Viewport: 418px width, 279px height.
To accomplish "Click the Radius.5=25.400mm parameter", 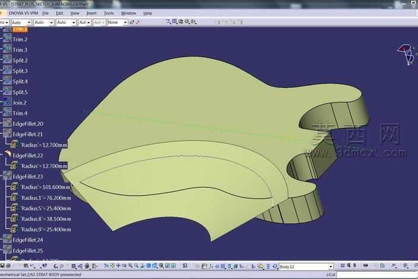I will [46, 208].
